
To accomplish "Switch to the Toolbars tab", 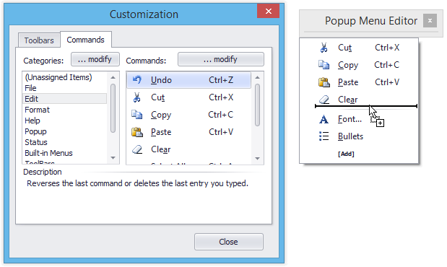I will coord(39,40).
